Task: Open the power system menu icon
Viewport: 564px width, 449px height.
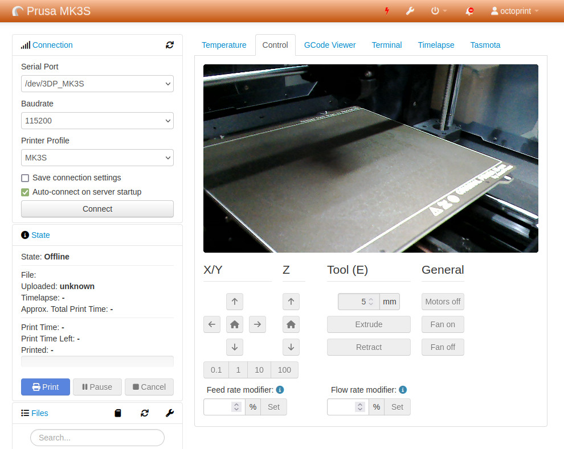Action: pos(439,11)
